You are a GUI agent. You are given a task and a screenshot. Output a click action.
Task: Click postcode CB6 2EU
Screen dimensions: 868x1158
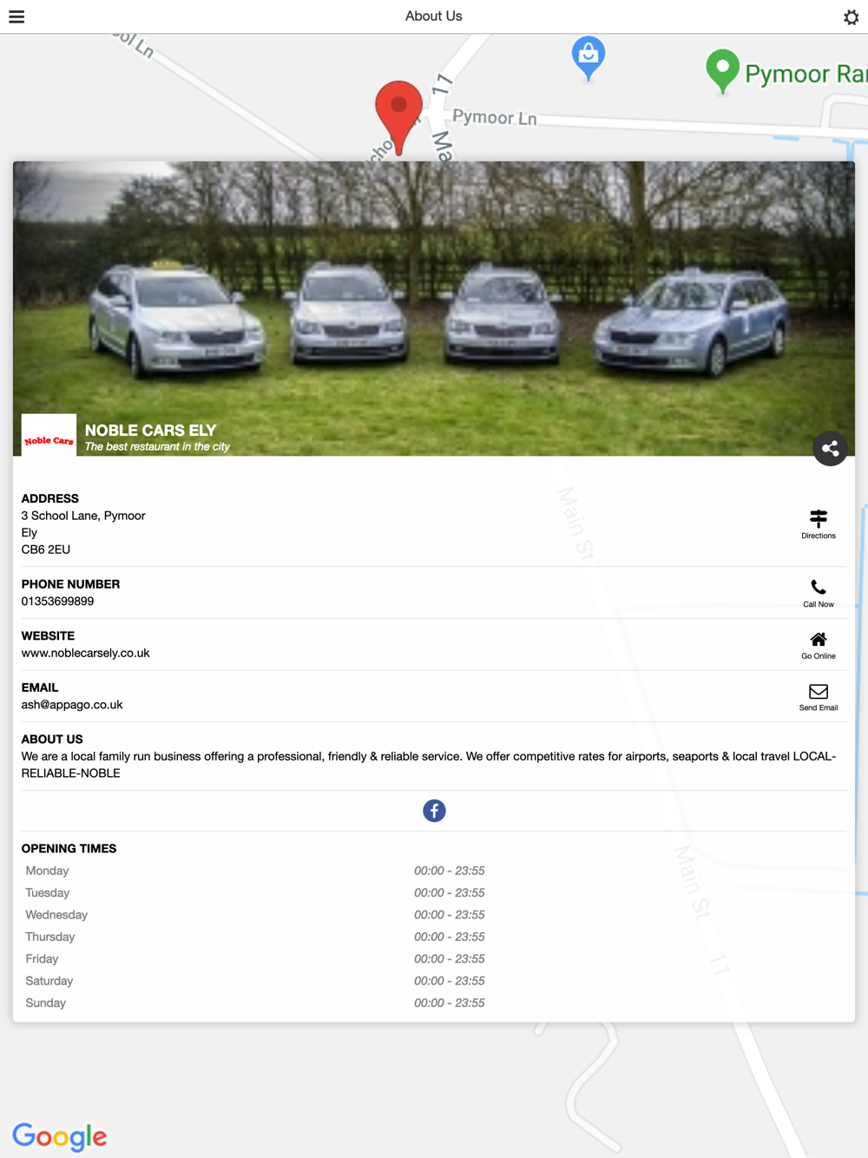coord(46,549)
